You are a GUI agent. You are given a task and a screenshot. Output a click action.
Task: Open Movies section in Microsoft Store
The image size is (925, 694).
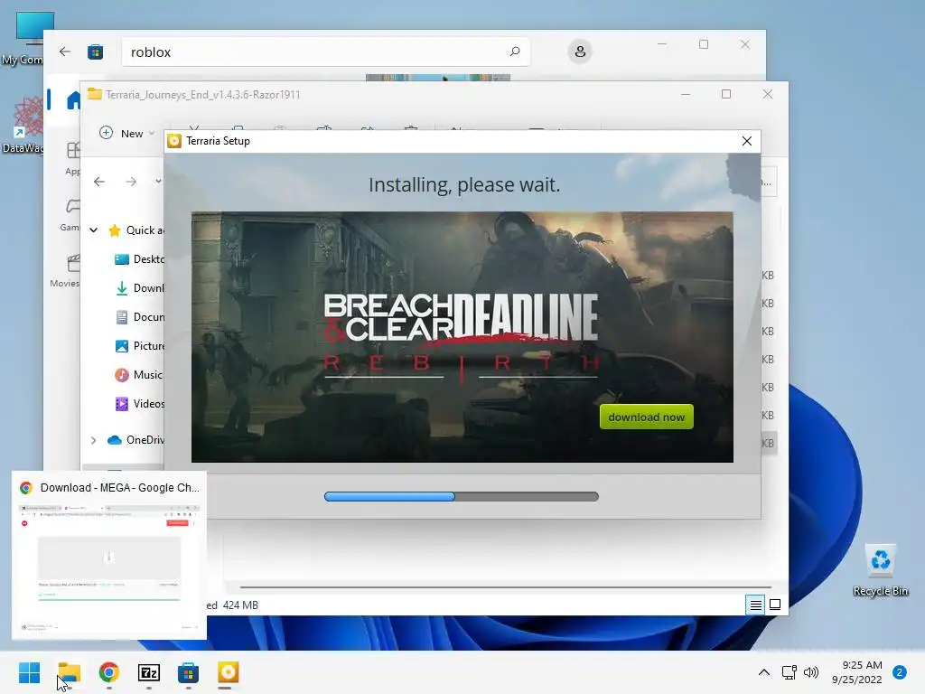coord(65,270)
